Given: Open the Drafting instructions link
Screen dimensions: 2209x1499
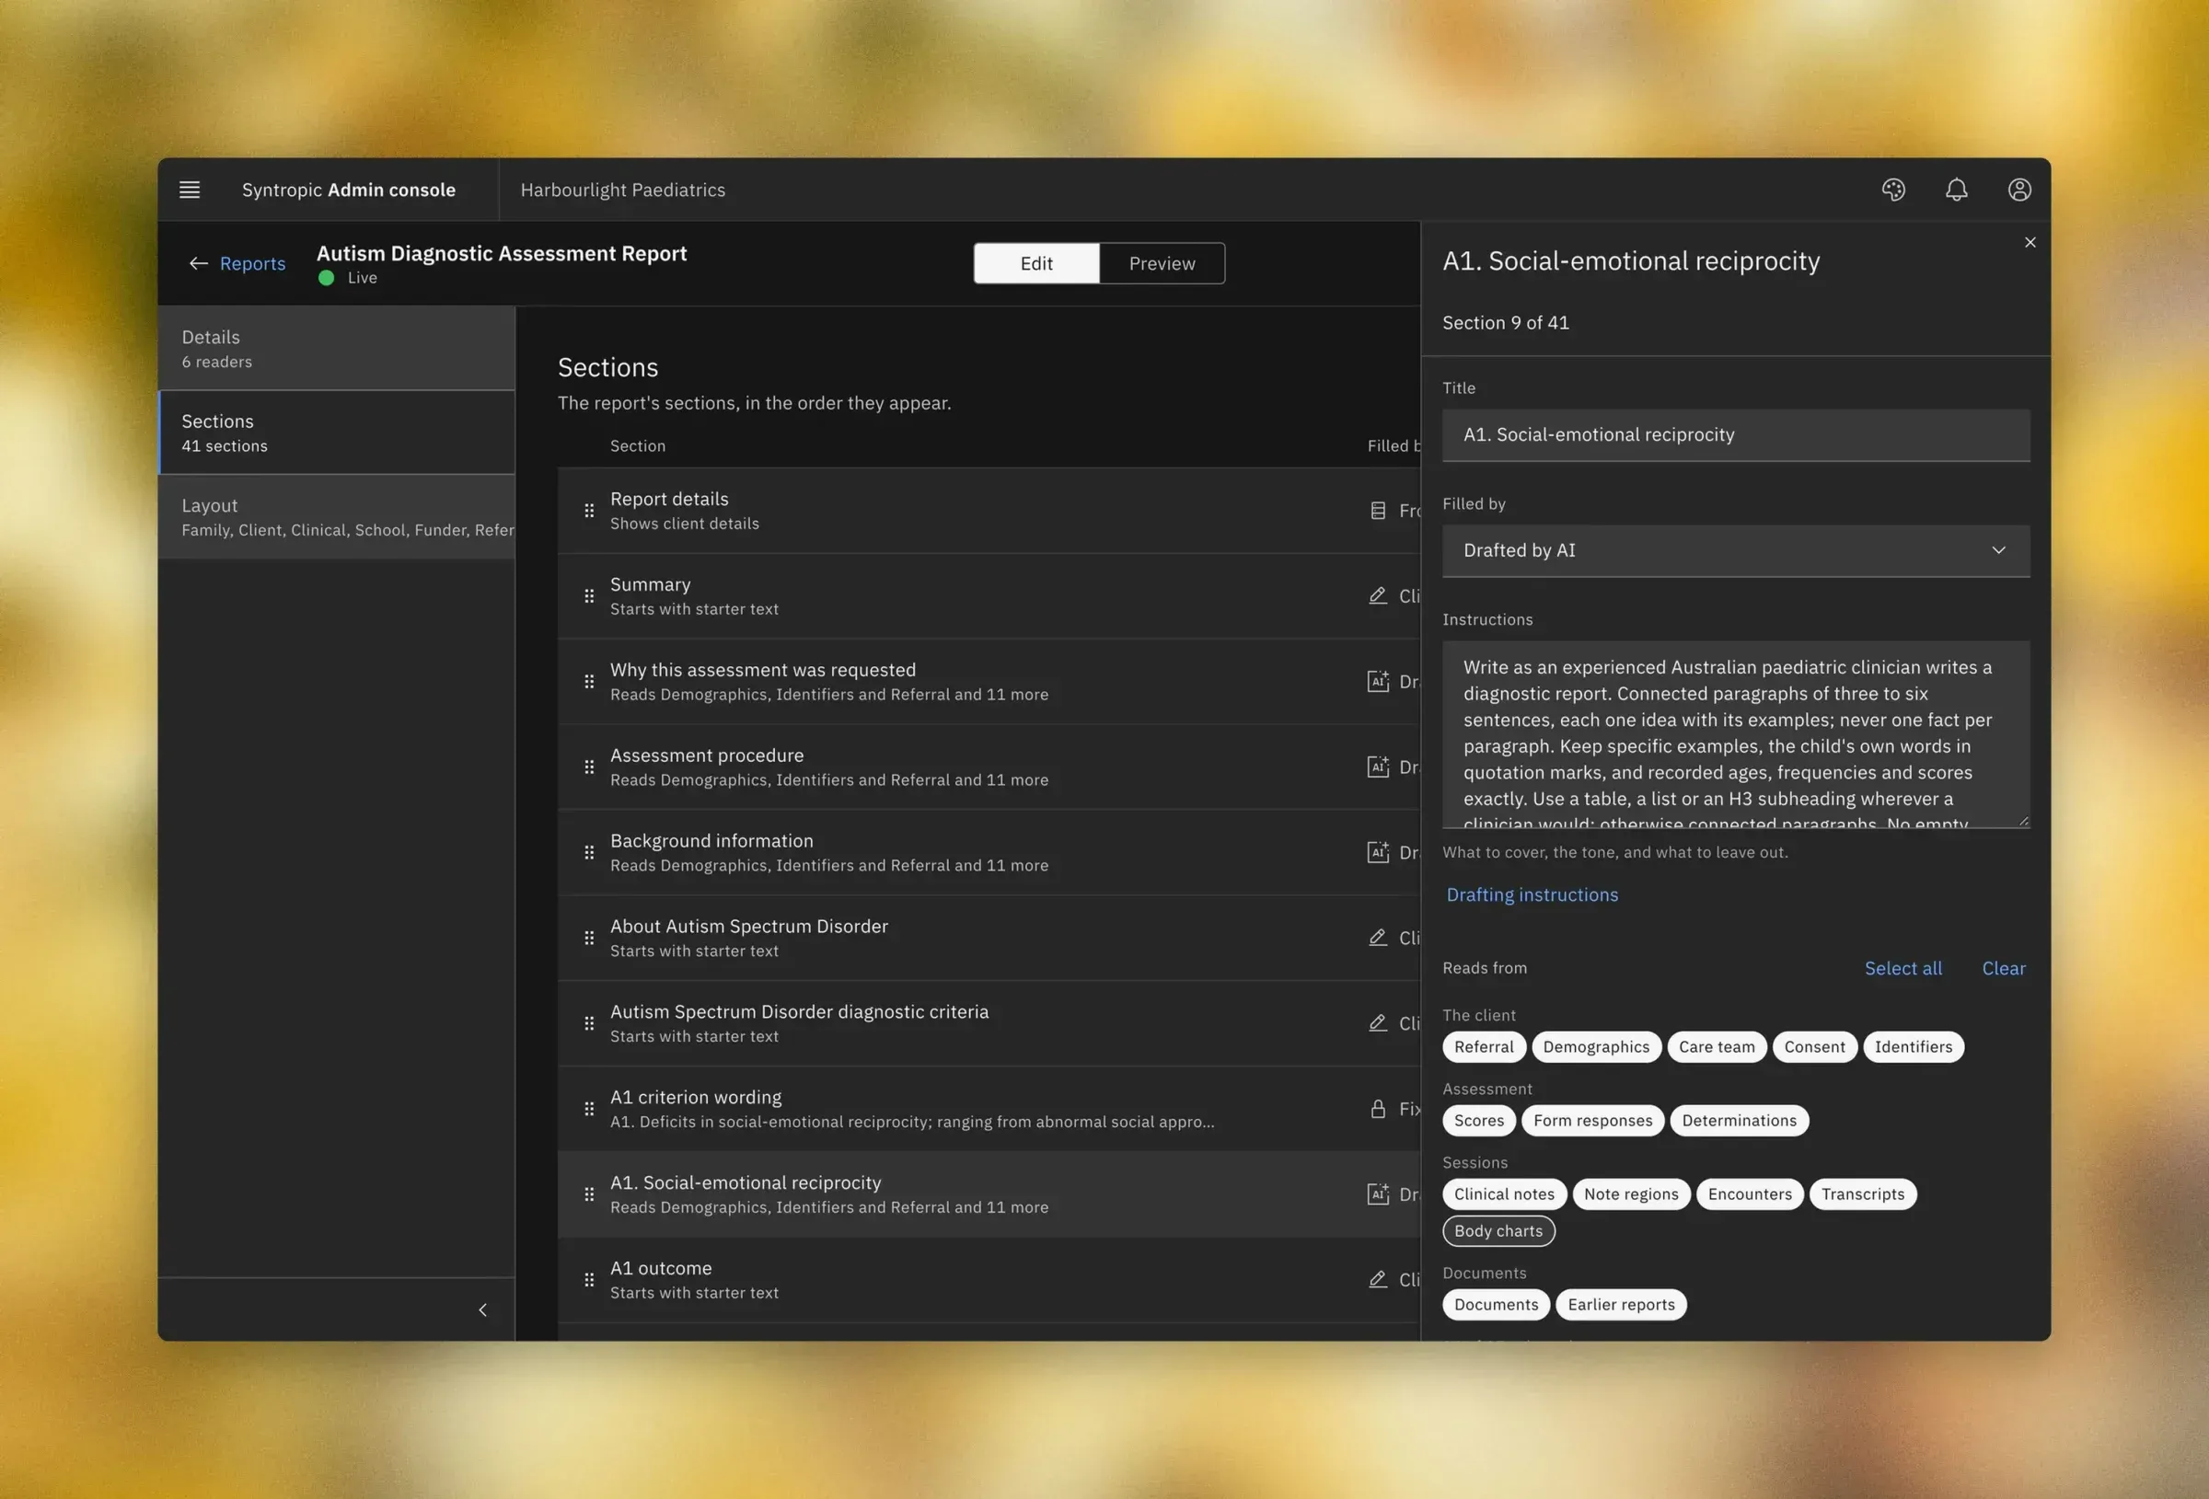Looking at the screenshot, I should point(1532,894).
